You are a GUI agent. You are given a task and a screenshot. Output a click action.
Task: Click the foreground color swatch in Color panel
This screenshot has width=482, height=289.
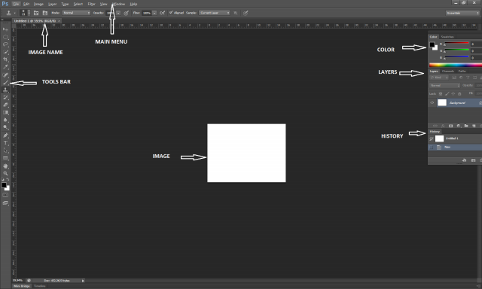point(432,45)
